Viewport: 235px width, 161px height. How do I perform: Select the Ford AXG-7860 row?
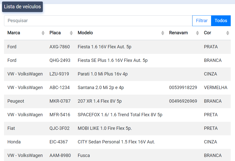[104, 47]
